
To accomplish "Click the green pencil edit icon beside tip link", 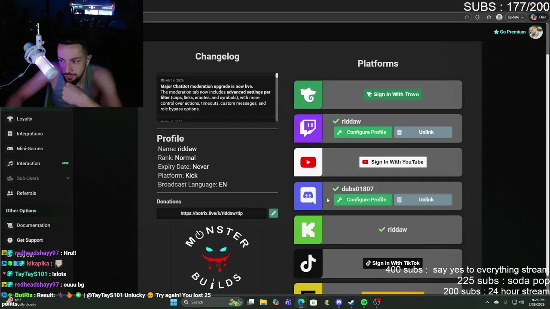I will coord(273,213).
